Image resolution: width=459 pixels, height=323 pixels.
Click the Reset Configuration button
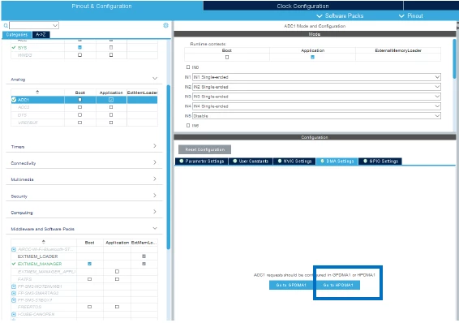[x=204, y=149]
